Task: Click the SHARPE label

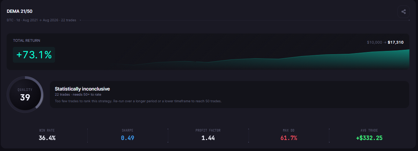Action: click(128, 130)
